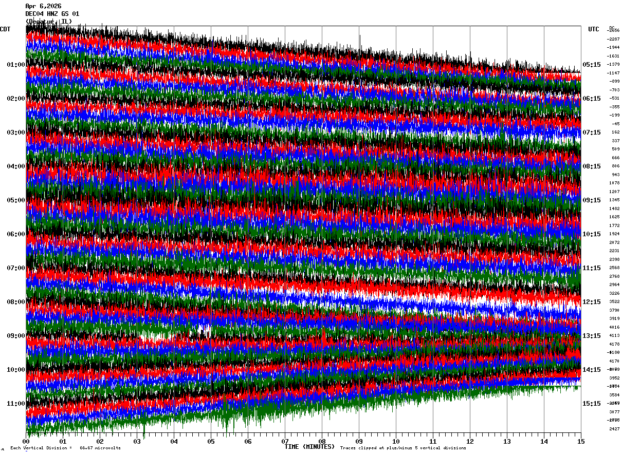The height and width of the screenshot is (455, 622).
Task: Click the "14" minute tick label
Action: tap(544, 441)
